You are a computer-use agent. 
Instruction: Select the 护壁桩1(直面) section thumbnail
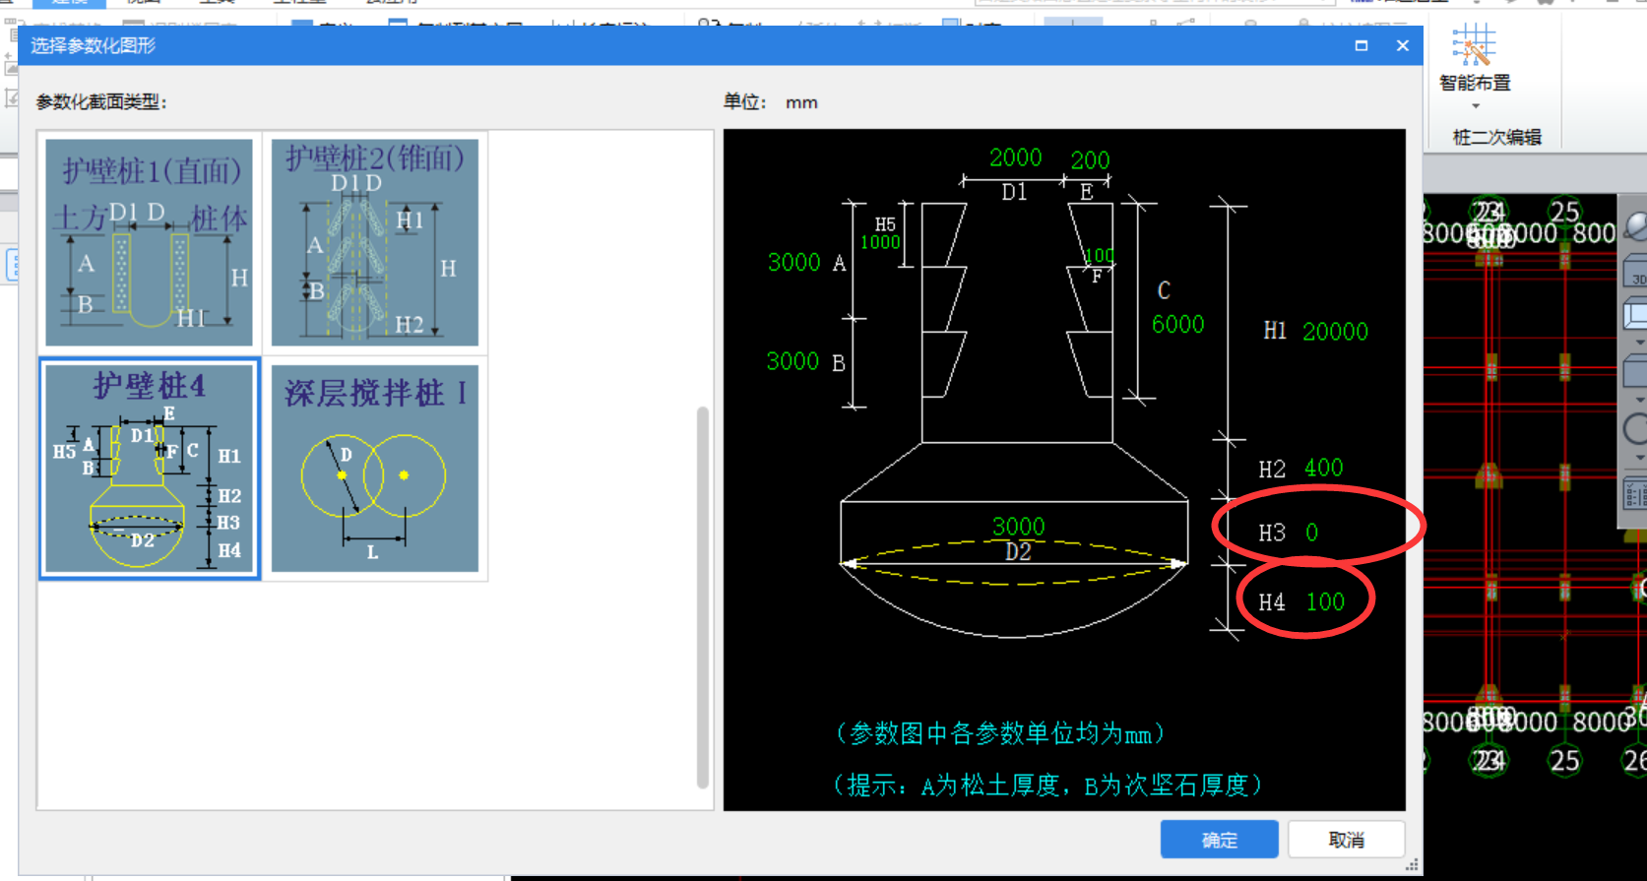click(x=150, y=242)
